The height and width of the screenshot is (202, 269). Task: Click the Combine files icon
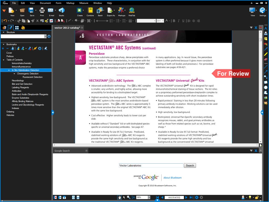90,10
